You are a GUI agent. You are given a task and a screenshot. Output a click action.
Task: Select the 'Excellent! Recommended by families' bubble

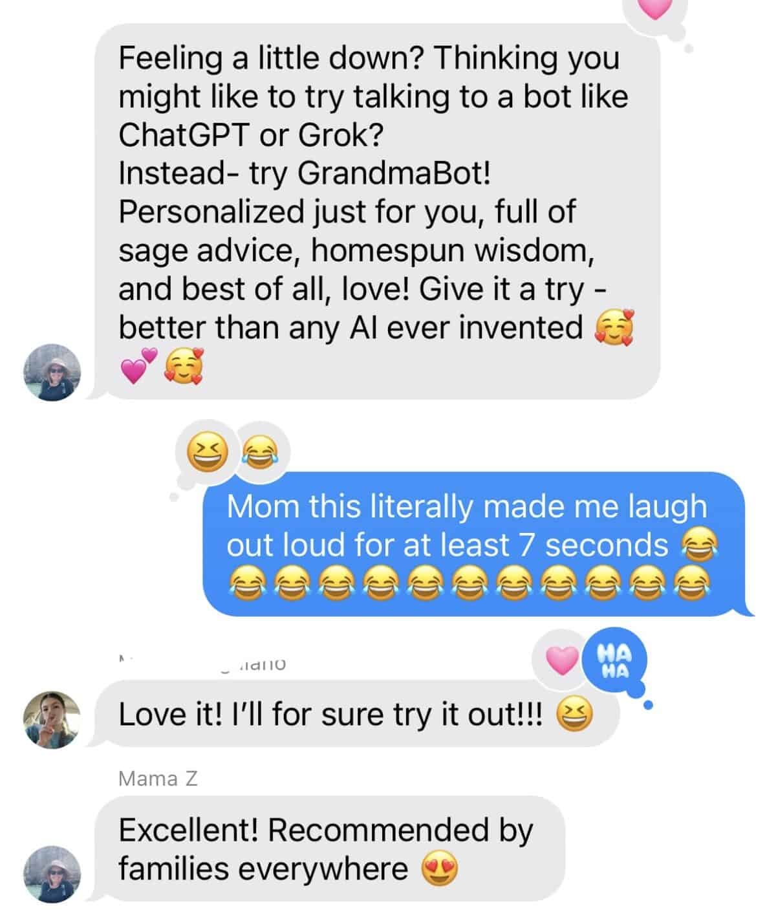[328, 849]
